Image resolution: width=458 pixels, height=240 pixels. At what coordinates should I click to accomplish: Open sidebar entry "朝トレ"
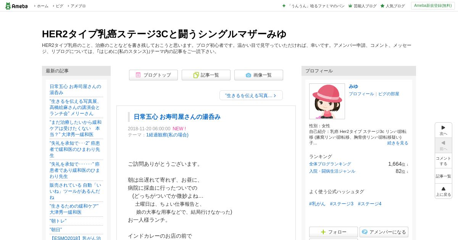58,221
